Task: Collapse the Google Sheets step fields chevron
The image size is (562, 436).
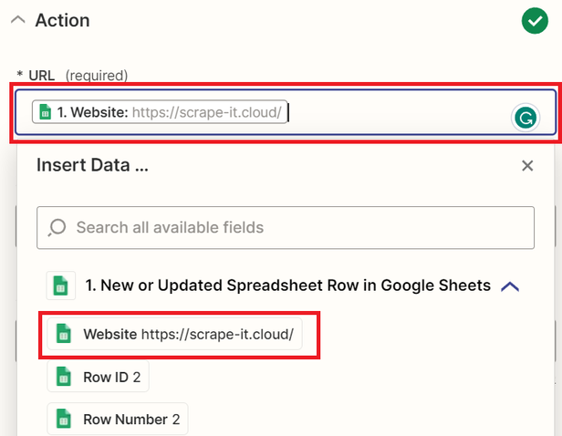Action: tap(510, 286)
